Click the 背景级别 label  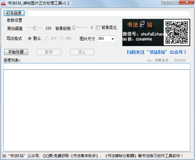click(x=63, y=28)
